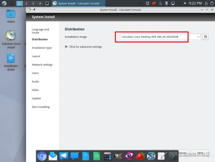The image size is (215, 162).
Task: Lock the screen with padlock icon
Action: point(206,3)
